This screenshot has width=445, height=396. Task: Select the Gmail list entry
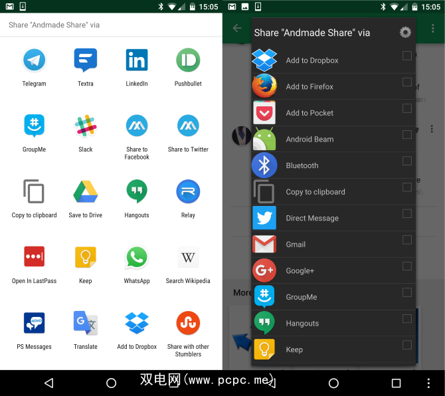click(x=333, y=245)
